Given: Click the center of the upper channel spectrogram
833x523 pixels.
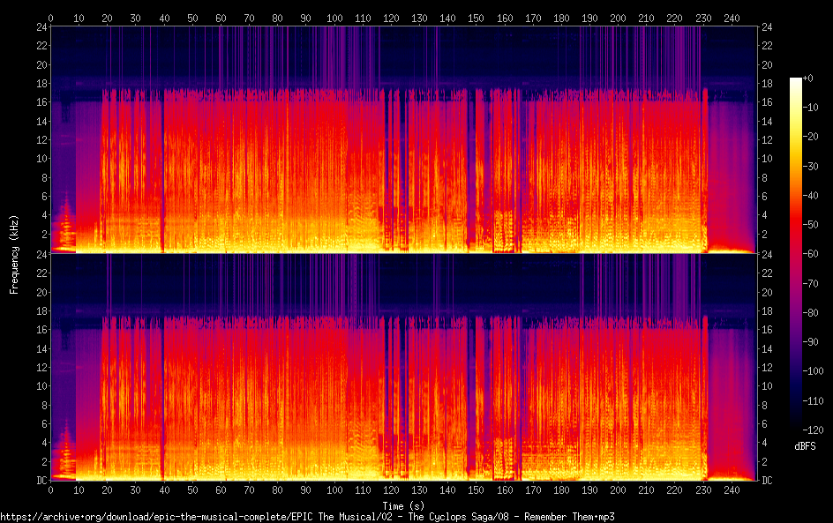Looking at the screenshot, I should click(x=404, y=140).
